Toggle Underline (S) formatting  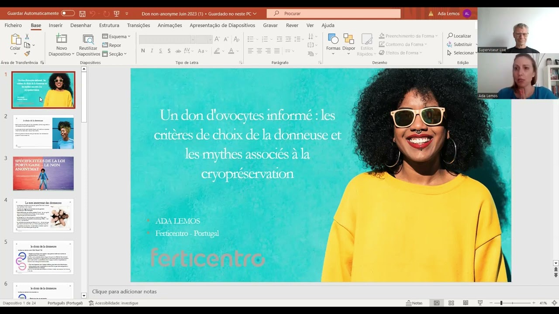[161, 51]
